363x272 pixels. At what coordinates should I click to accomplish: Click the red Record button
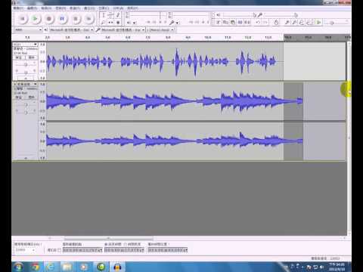(x=48, y=19)
